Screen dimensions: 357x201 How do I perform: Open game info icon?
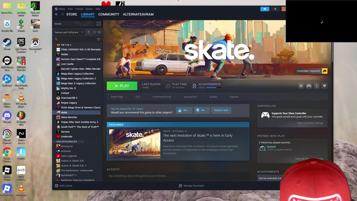point(317,86)
